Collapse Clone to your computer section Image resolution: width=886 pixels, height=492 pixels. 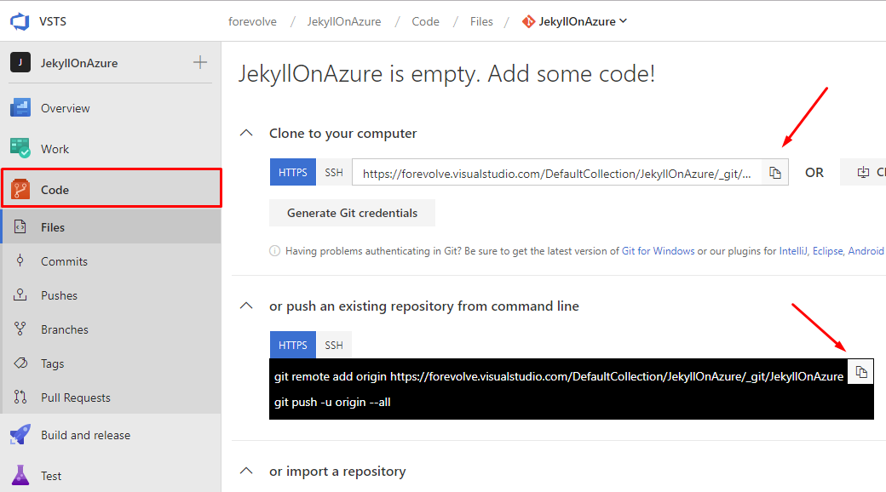(x=246, y=134)
